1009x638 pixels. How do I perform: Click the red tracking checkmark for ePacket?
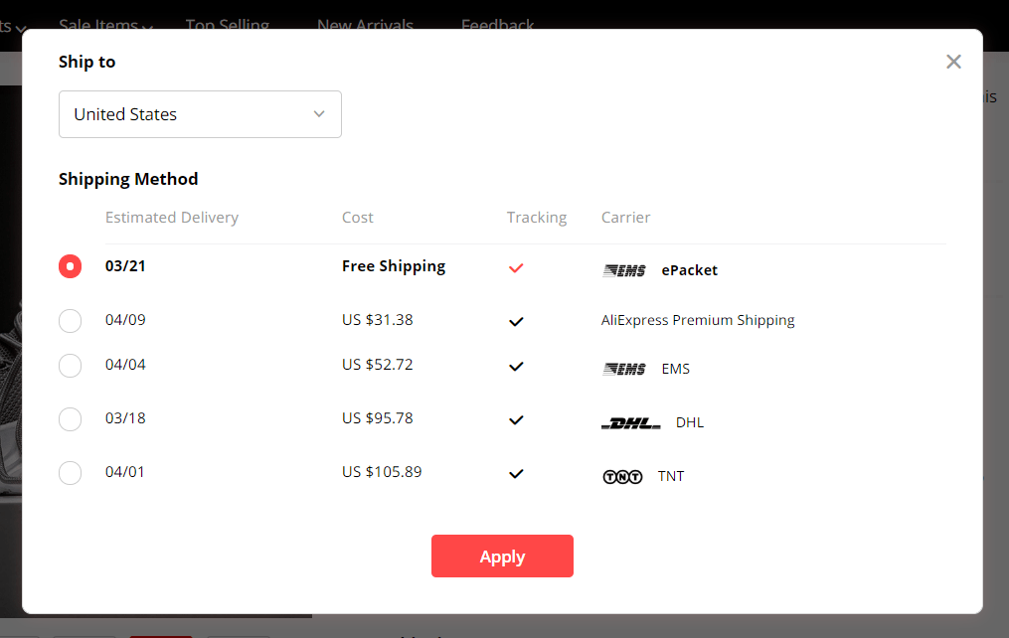tap(516, 268)
